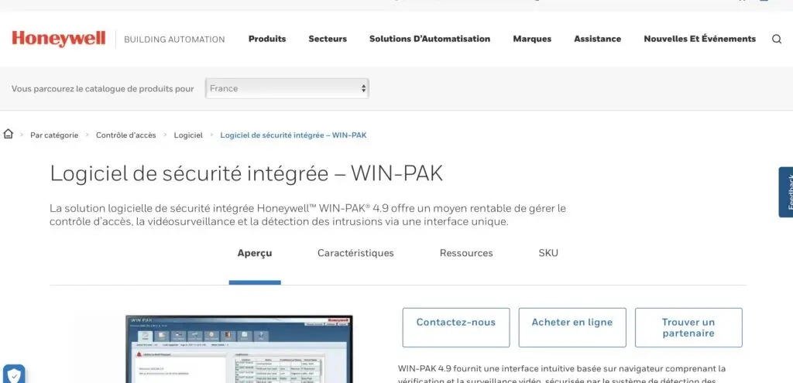The height and width of the screenshot is (383, 793).
Task: Switch to the SKU tab
Action: point(548,253)
